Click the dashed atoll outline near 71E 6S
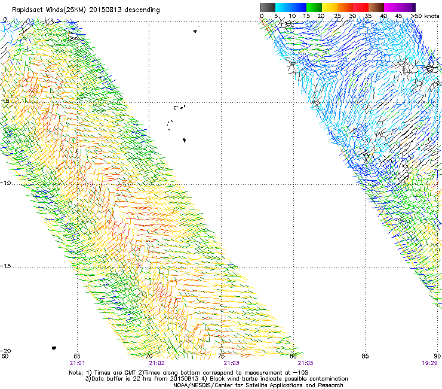442x389 pixels. tap(170, 125)
